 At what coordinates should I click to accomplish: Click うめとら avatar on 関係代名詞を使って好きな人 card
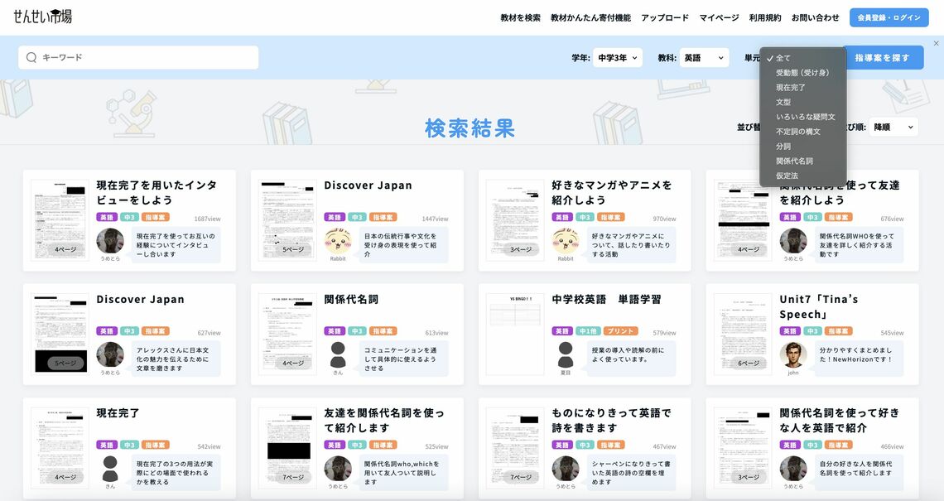[x=793, y=469]
